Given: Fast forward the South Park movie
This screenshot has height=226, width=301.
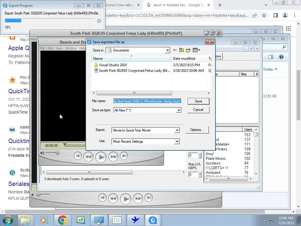Looking at the screenshot, I should pos(138,198).
